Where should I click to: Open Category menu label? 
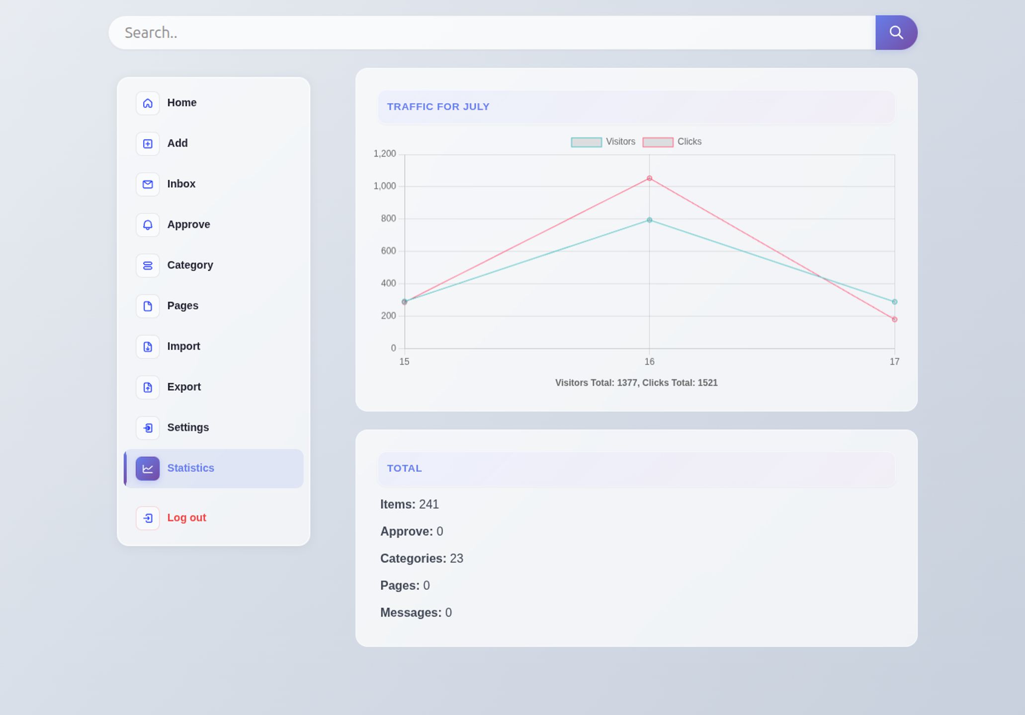click(x=190, y=265)
